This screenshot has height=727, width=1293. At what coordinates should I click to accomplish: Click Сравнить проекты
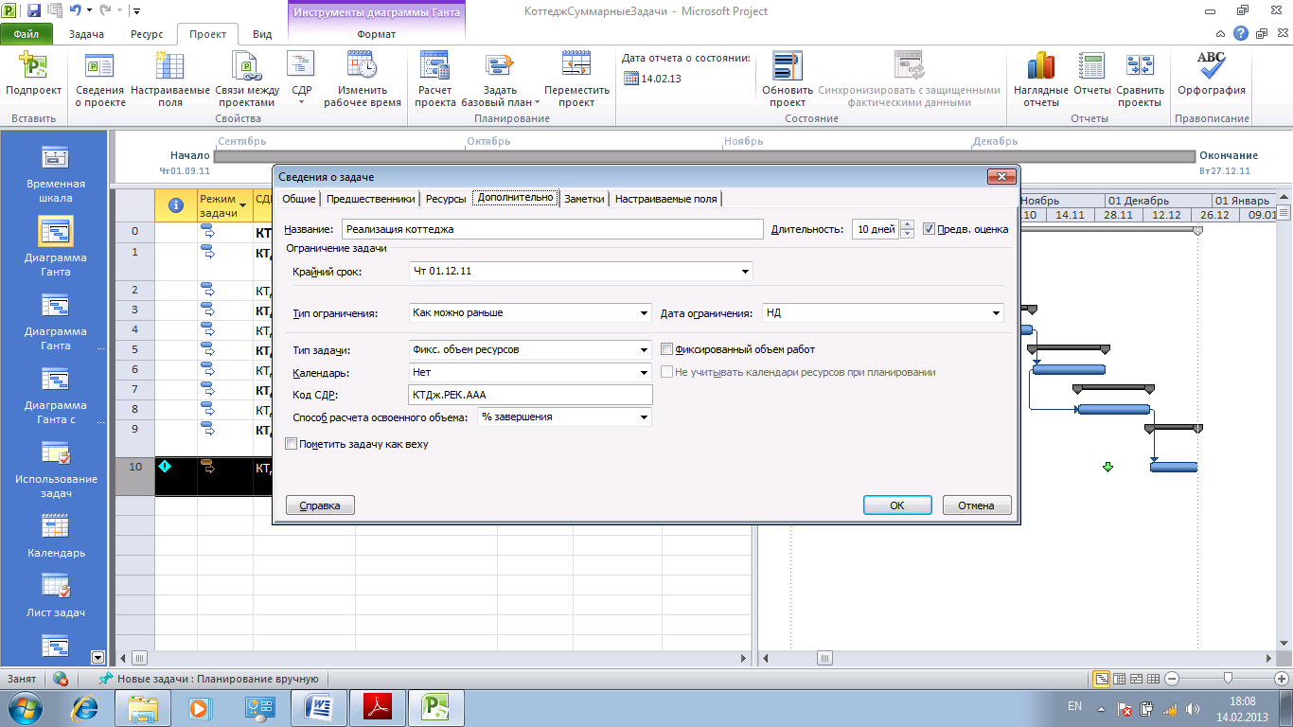click(x=1140, y=80)
